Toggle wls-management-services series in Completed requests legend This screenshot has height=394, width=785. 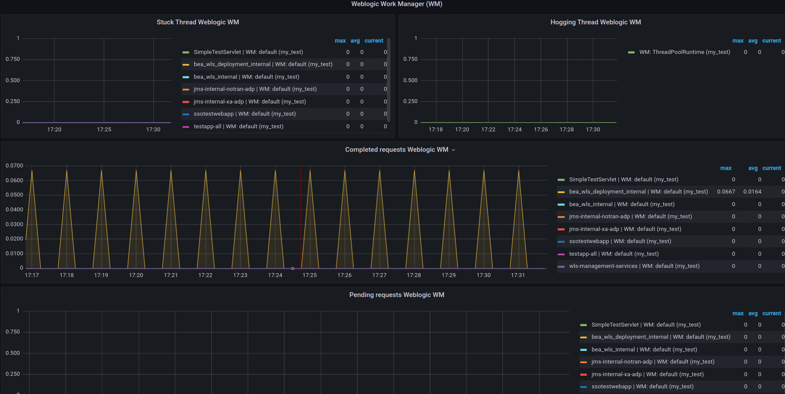pos(635,266)
